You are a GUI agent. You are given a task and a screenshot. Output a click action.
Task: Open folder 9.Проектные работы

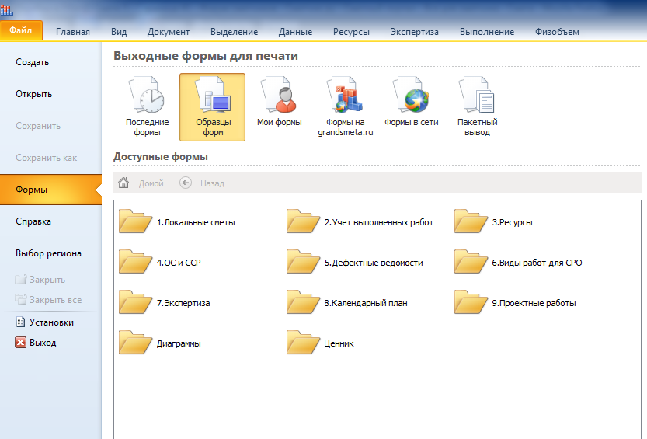516,303
